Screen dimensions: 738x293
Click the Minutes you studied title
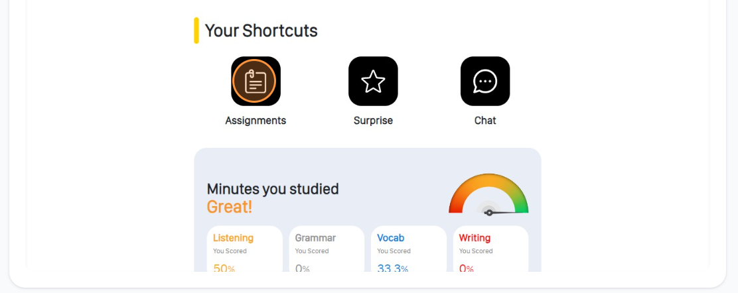pos(273,189)
